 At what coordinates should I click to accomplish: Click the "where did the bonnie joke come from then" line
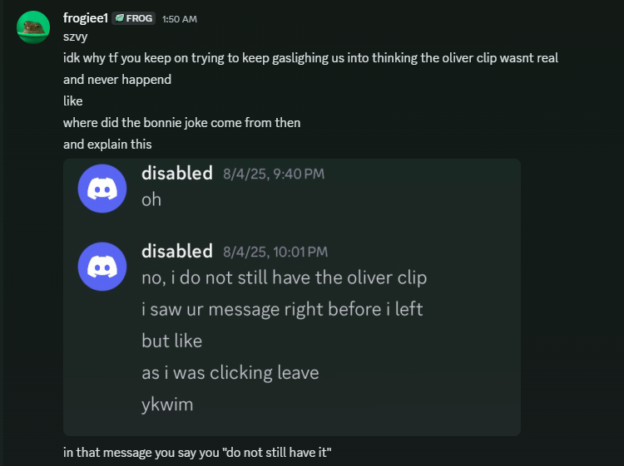tap(181, 123)
